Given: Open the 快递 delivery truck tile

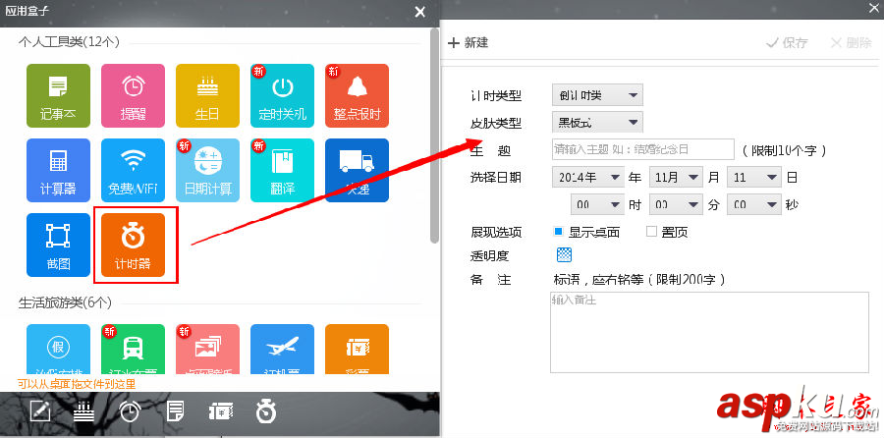Looking at the screenshot, I should click(357, 170).
